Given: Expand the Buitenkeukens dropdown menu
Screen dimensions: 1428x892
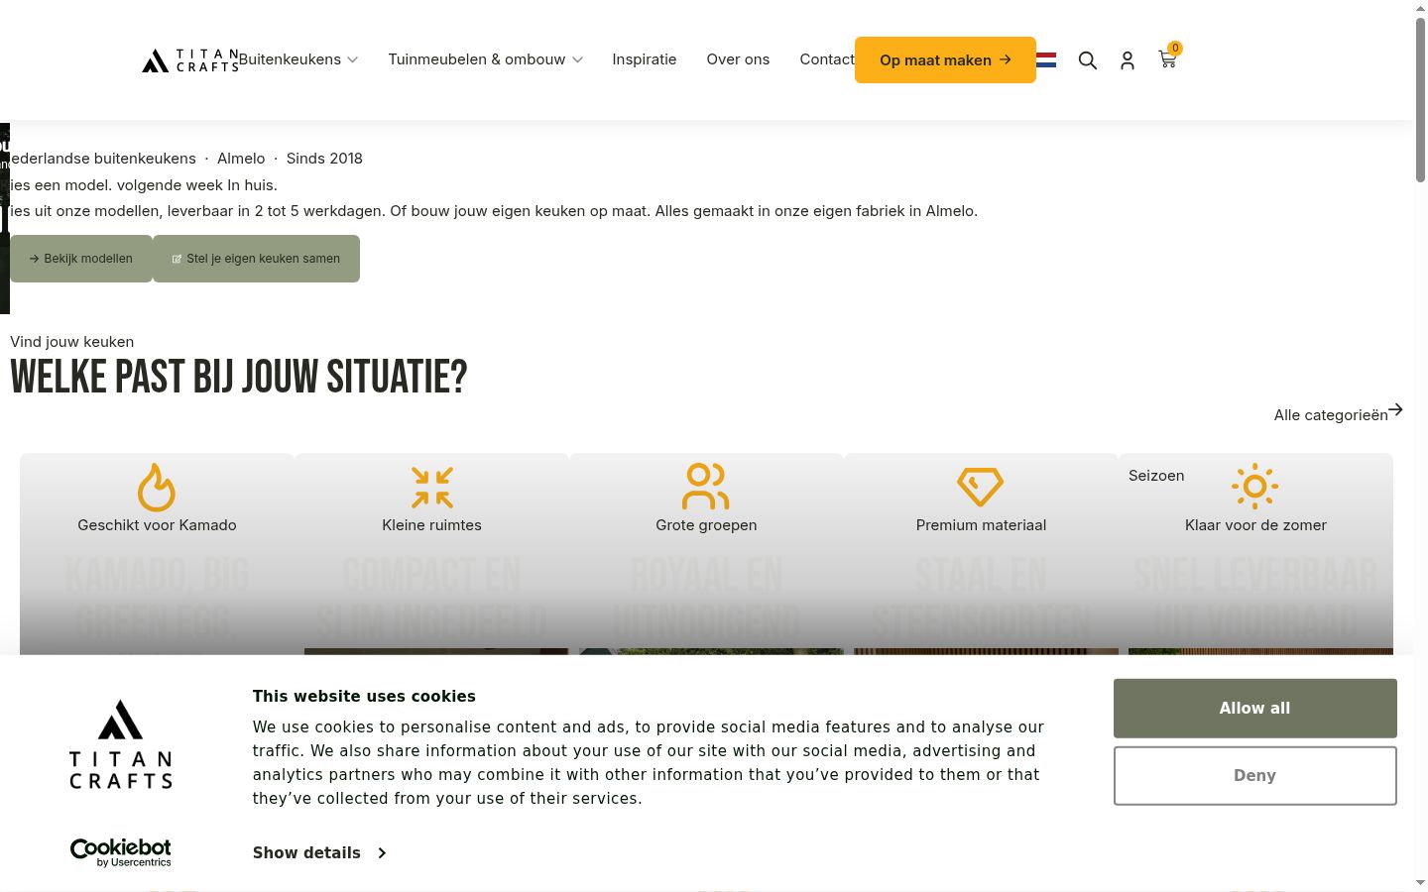Looking at the screenshot, I should click(x=298, y=59).
